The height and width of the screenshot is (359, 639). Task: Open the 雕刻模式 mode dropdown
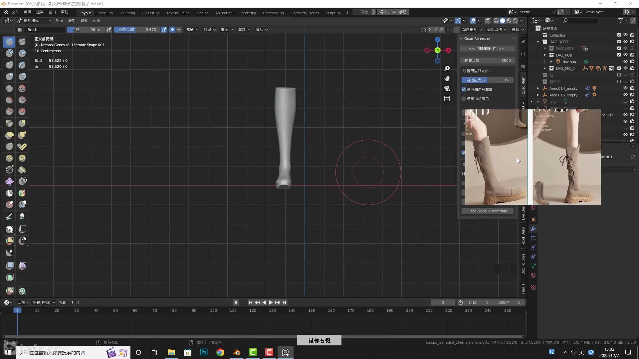point(34,21)
